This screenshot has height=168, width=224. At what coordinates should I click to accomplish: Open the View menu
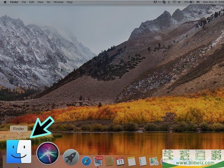coord(40,2)
